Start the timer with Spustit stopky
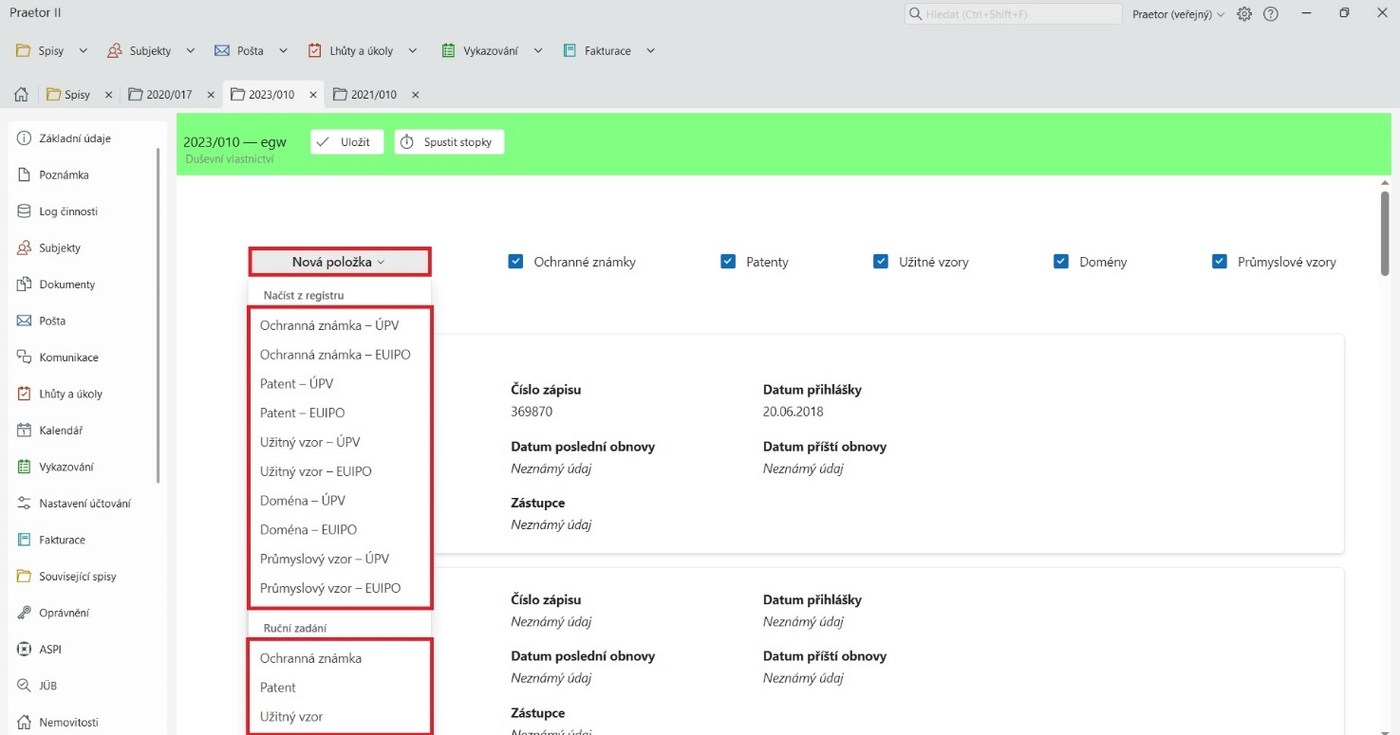1400x735 pixels. (x=448, y=141)
